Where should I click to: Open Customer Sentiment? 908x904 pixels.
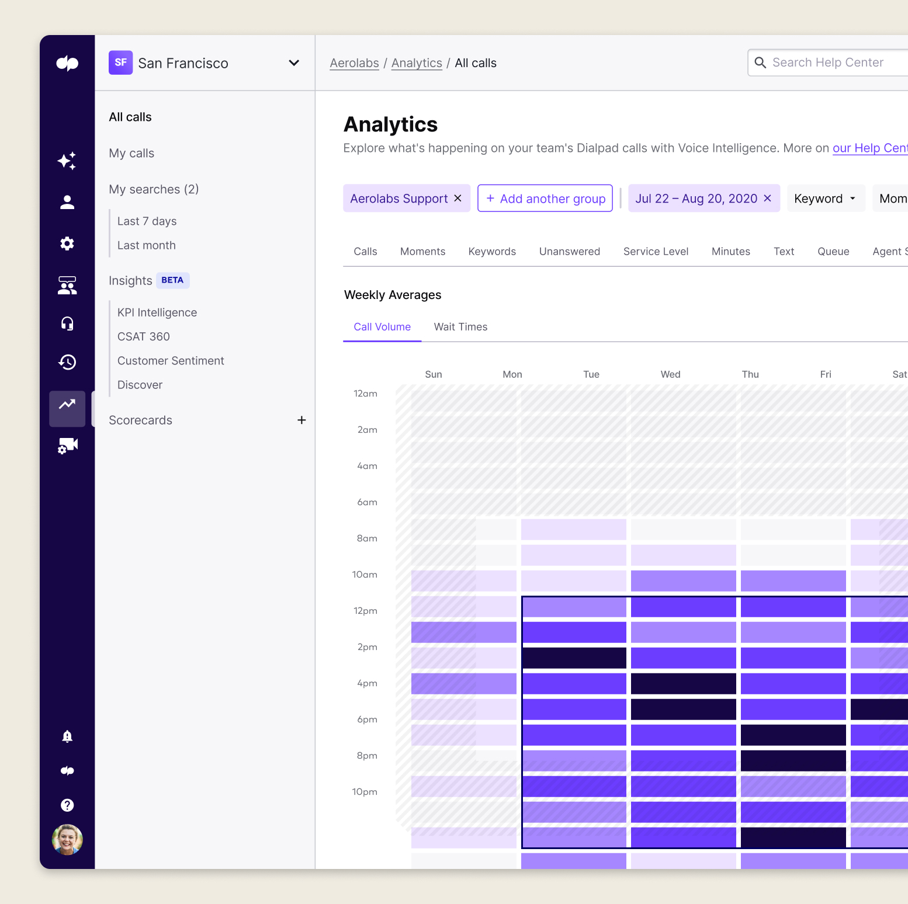point(171,361)
